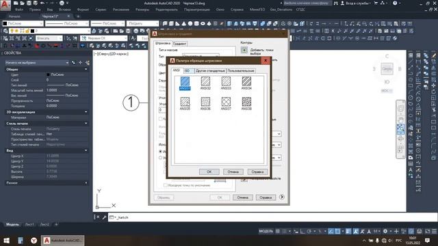The image size is (438, 246).
Task: Toggle ortho mode in status bar
Action: tap(302, 231)
